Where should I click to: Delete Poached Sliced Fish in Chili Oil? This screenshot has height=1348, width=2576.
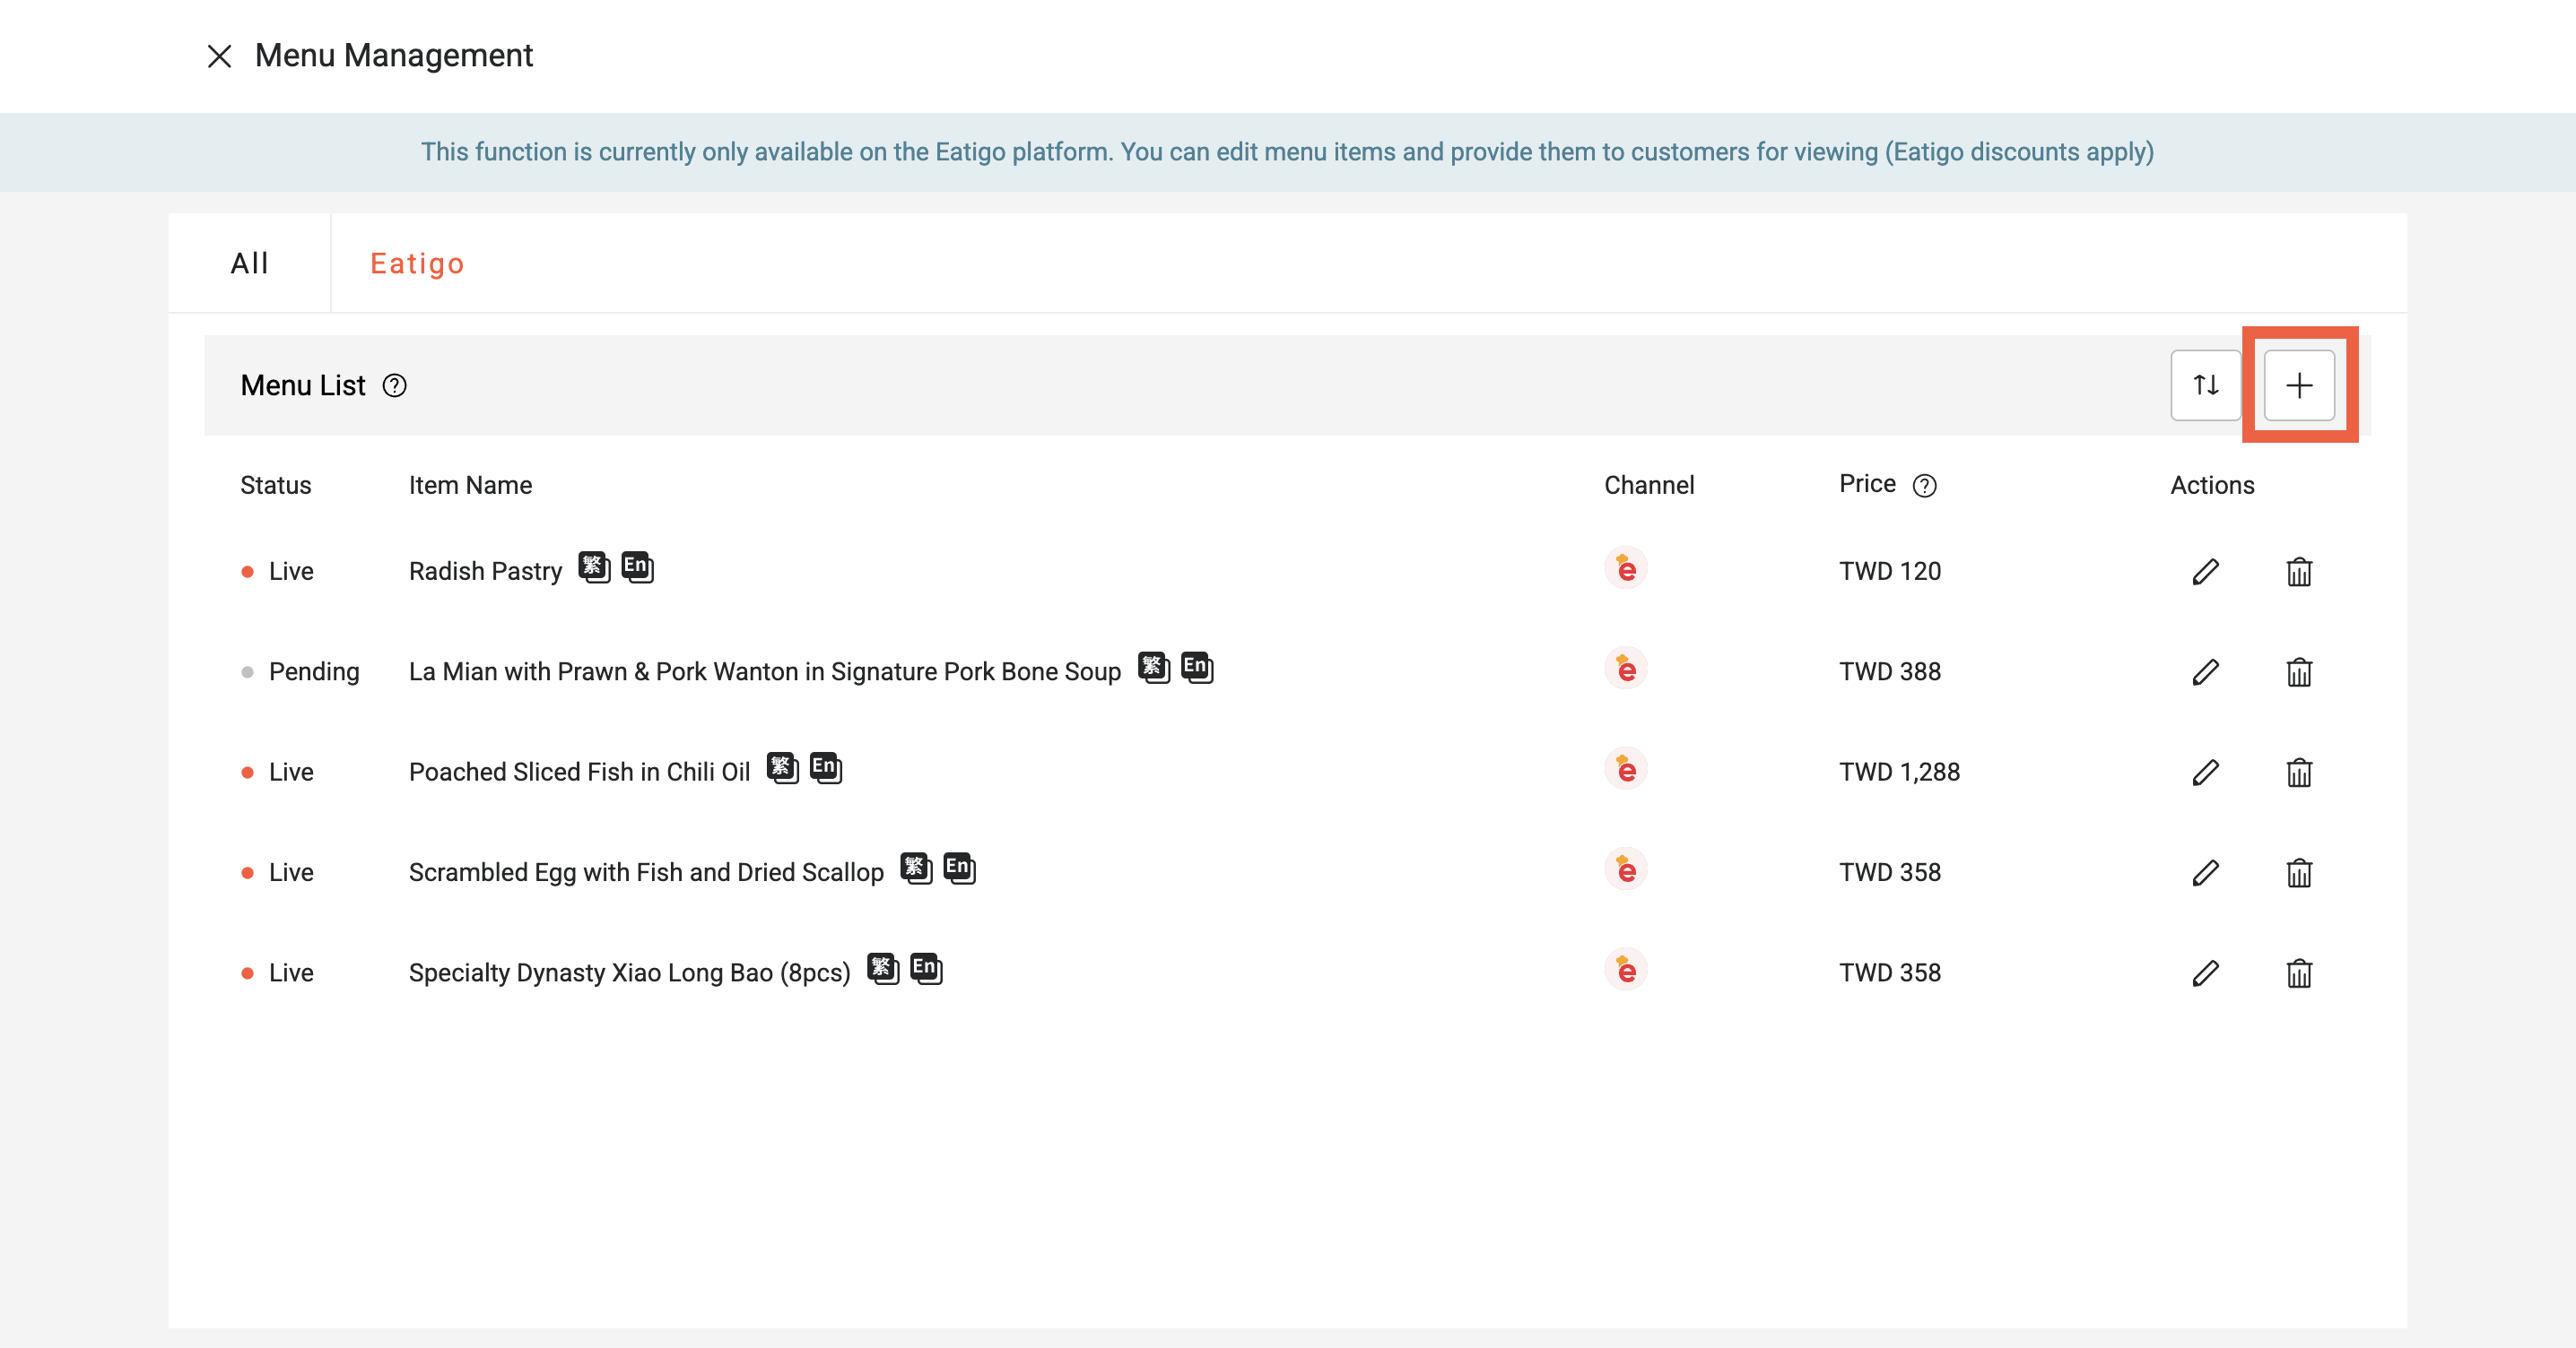[x=2299, y=773]
